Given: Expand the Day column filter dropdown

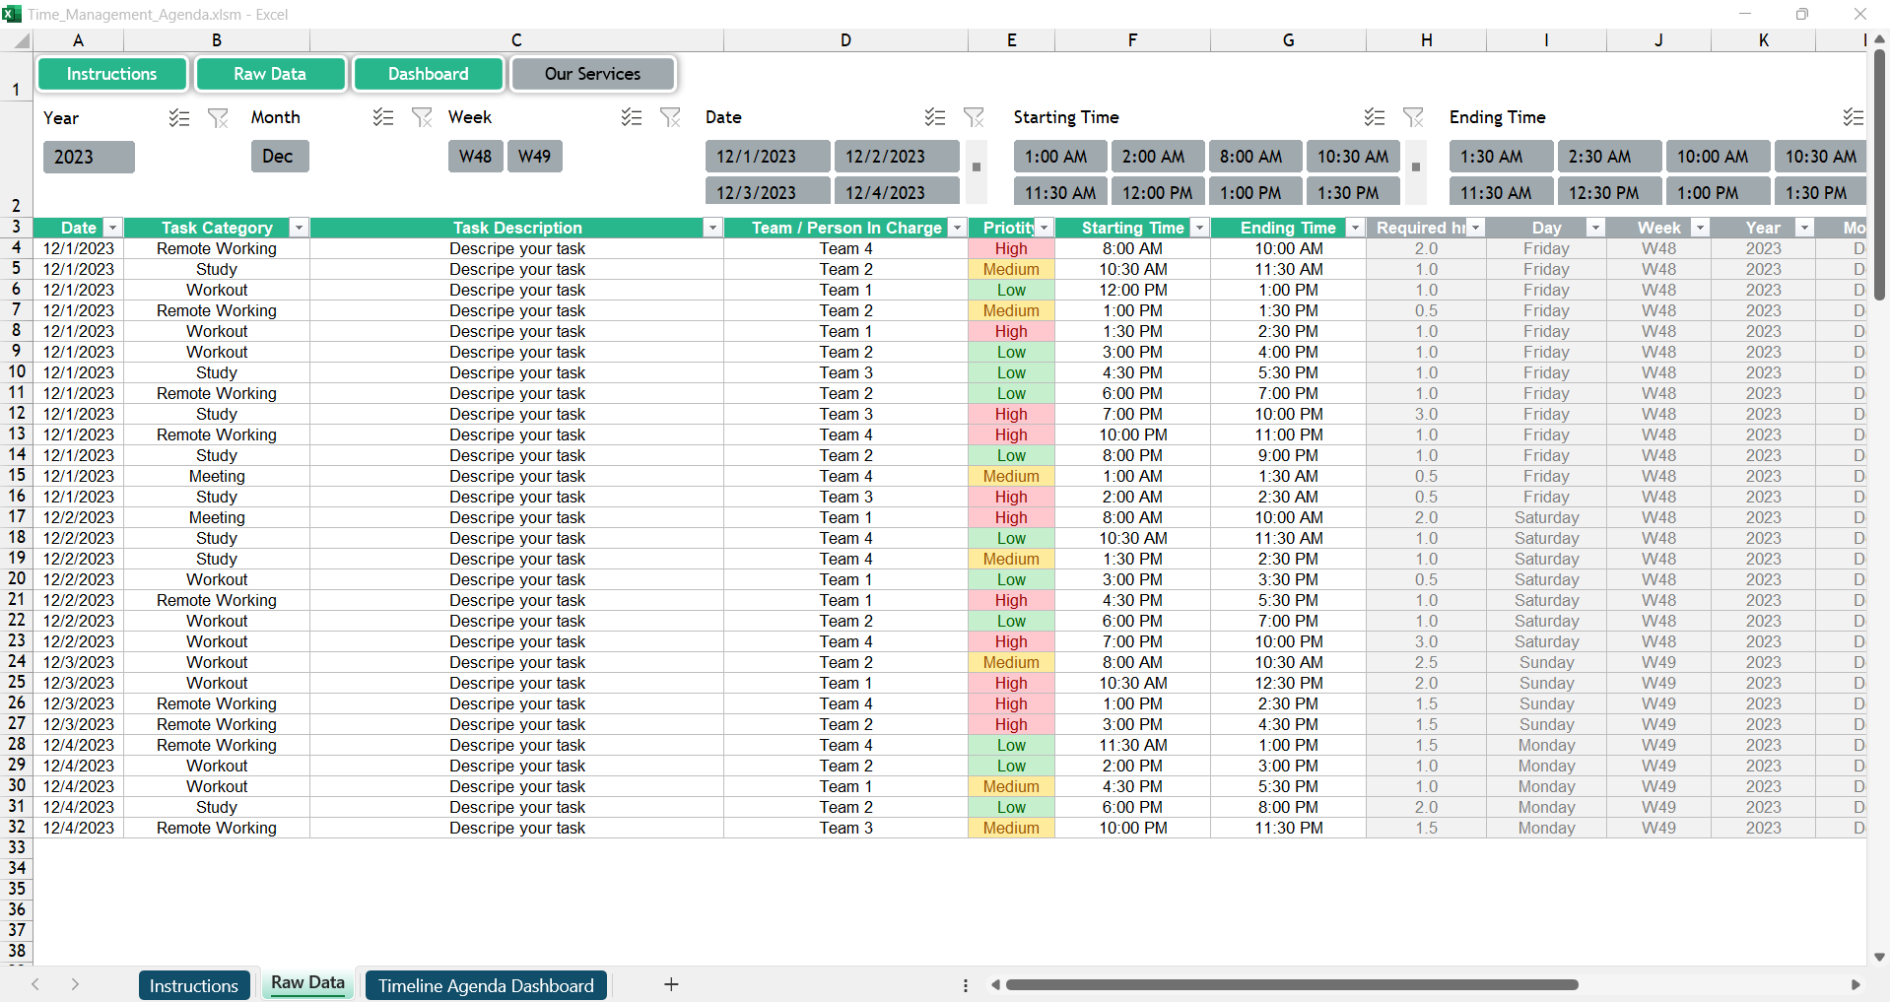Looking at the screenshot, I should tap(1594, 228).
